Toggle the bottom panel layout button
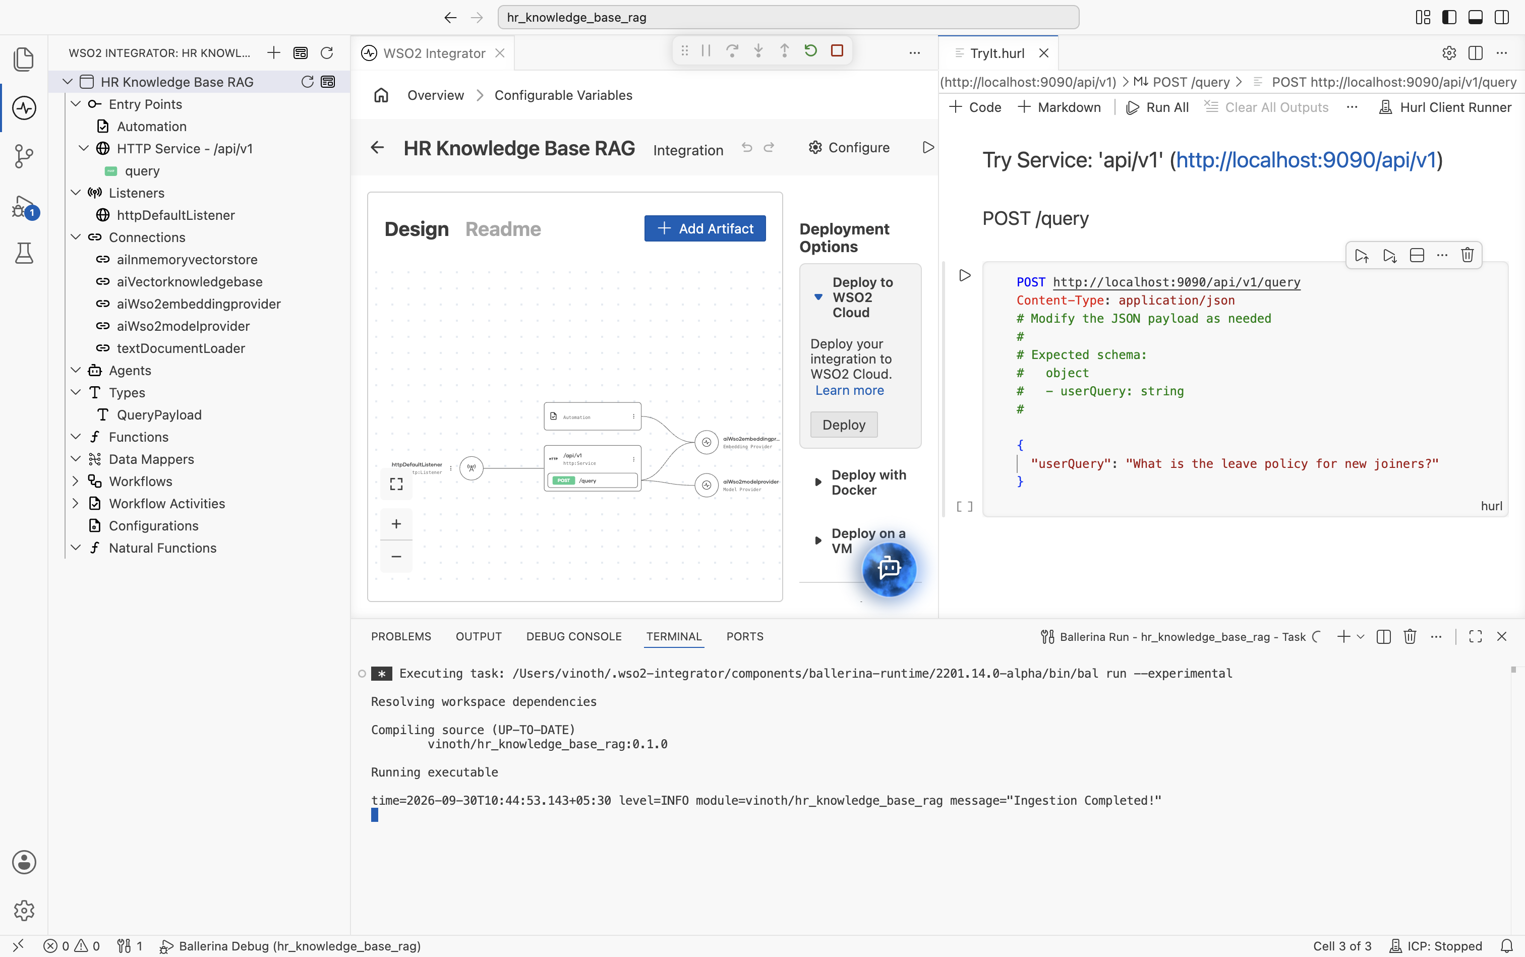Screen dimensions: 1525x957 1475,17
